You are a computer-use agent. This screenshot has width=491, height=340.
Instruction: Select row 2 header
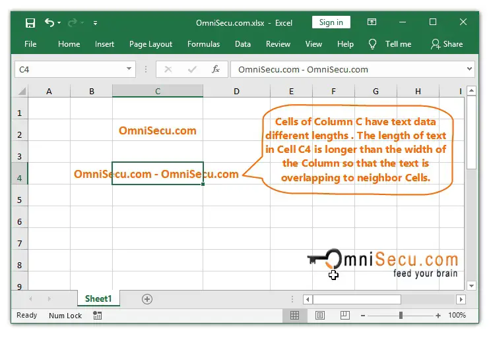(19, 130)
